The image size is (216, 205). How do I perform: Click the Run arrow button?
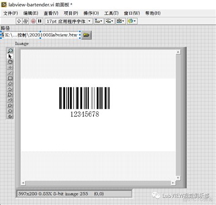click(19, 21)
